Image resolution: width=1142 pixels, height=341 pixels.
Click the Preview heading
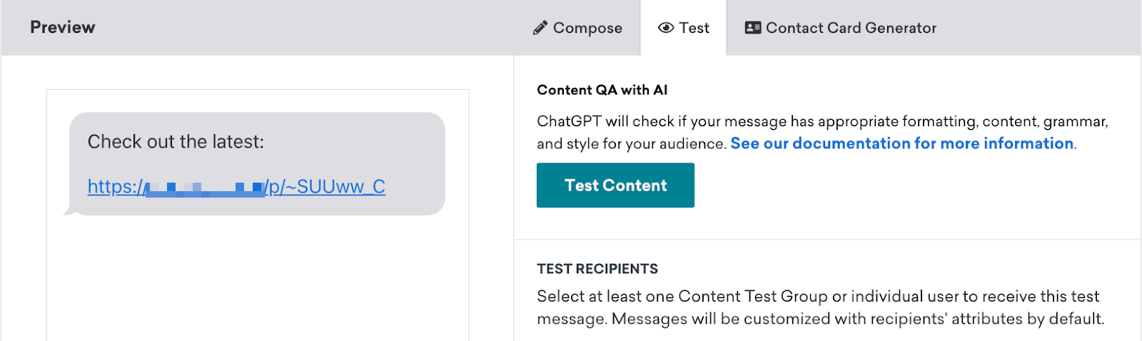pos(62,27)
